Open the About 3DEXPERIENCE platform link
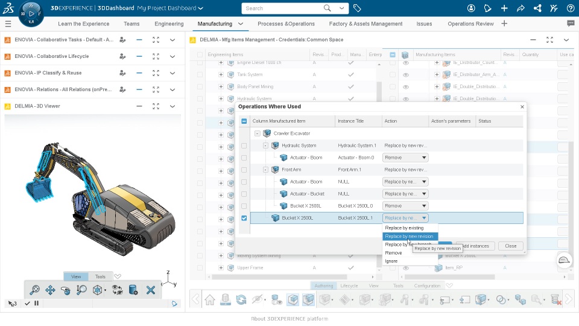 (289, 319)
